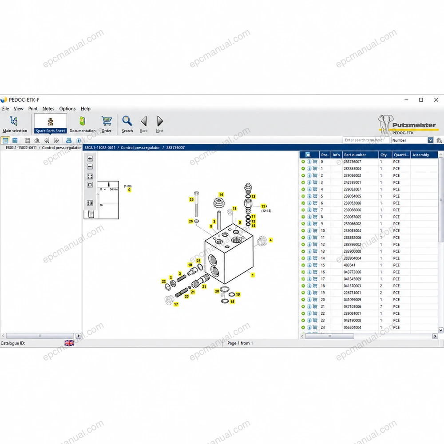Open the Documentation book icon
This screenshot has width=444, height=444.
click(83, 124)
